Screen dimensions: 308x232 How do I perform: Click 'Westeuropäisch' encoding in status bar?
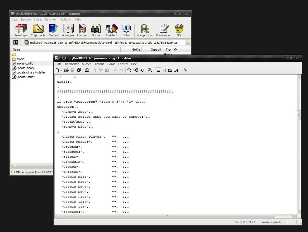(271, 222)
